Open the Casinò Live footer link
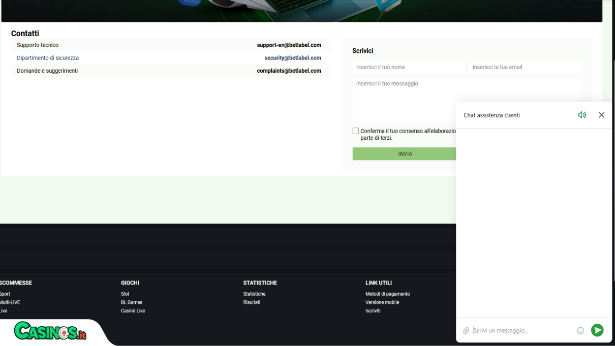The width and height of the screenshot is (615, 346). [x=133, y=311]
